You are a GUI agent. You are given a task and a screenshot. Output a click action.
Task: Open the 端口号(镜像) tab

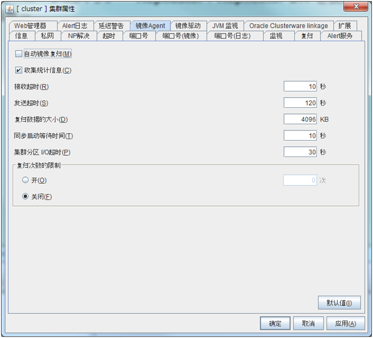click(x=181, y=36)
